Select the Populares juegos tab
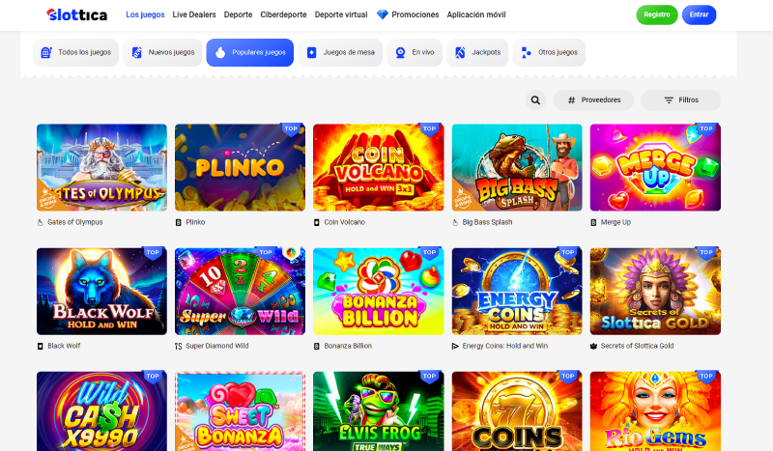 249,52
